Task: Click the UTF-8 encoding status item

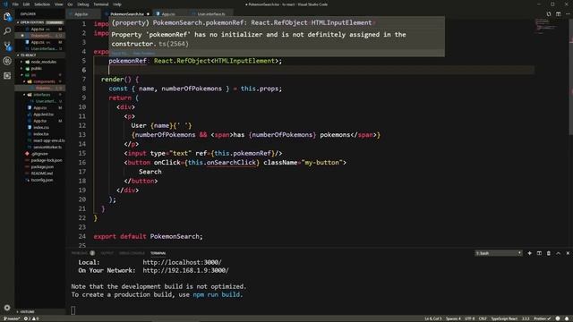Action: [x=469, y=318]
